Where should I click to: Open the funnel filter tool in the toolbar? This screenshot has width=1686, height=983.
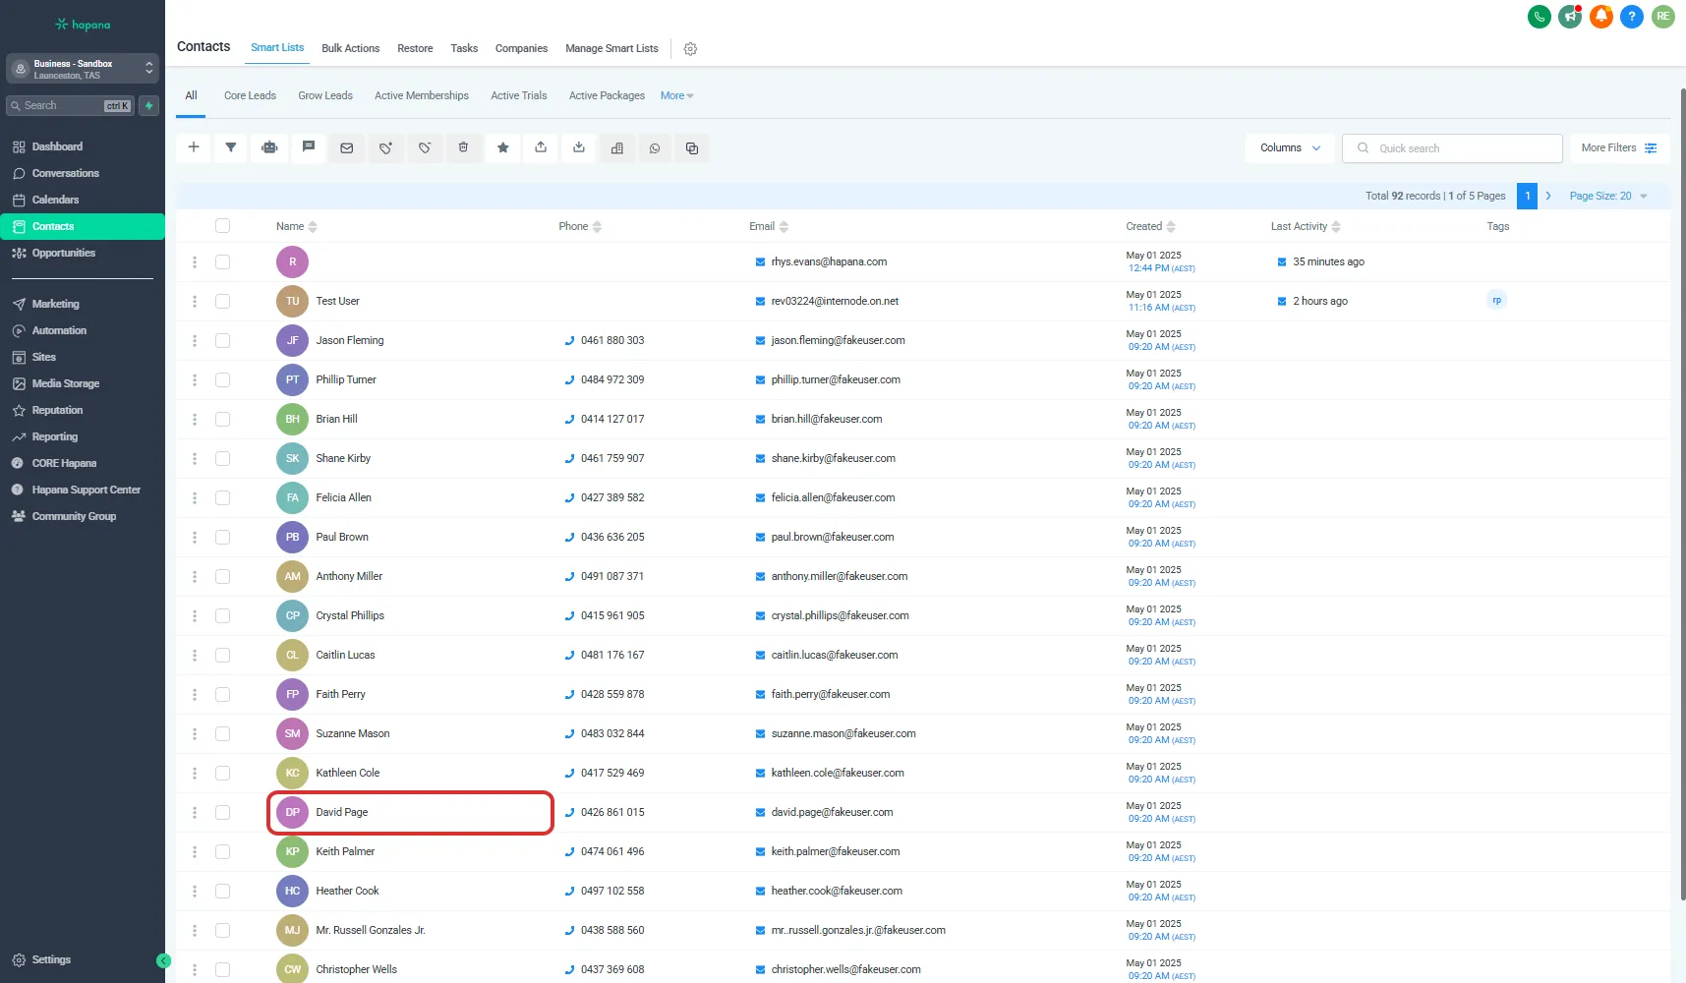click(x=231, y=147)
